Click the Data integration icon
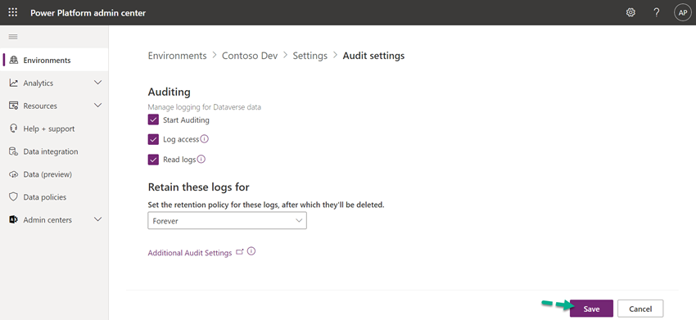Image resolution: width=696 pixels, height=320 pixels. [x=14, y=151]
